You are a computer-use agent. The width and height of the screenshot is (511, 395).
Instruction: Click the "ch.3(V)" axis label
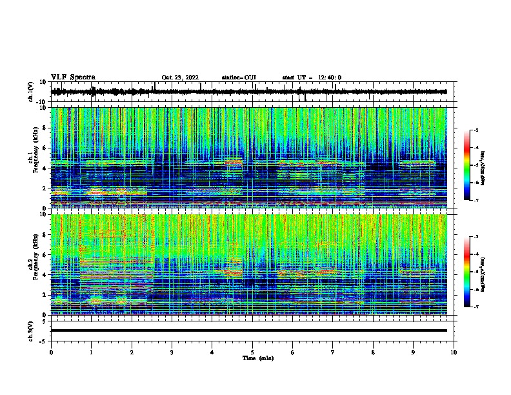point(31,332)
